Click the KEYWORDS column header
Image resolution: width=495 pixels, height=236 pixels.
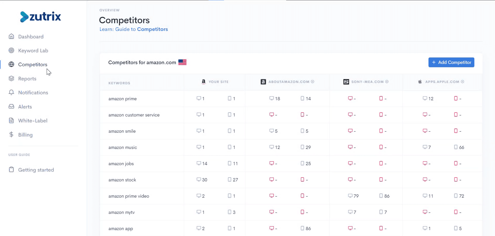(x=119, y=83)
